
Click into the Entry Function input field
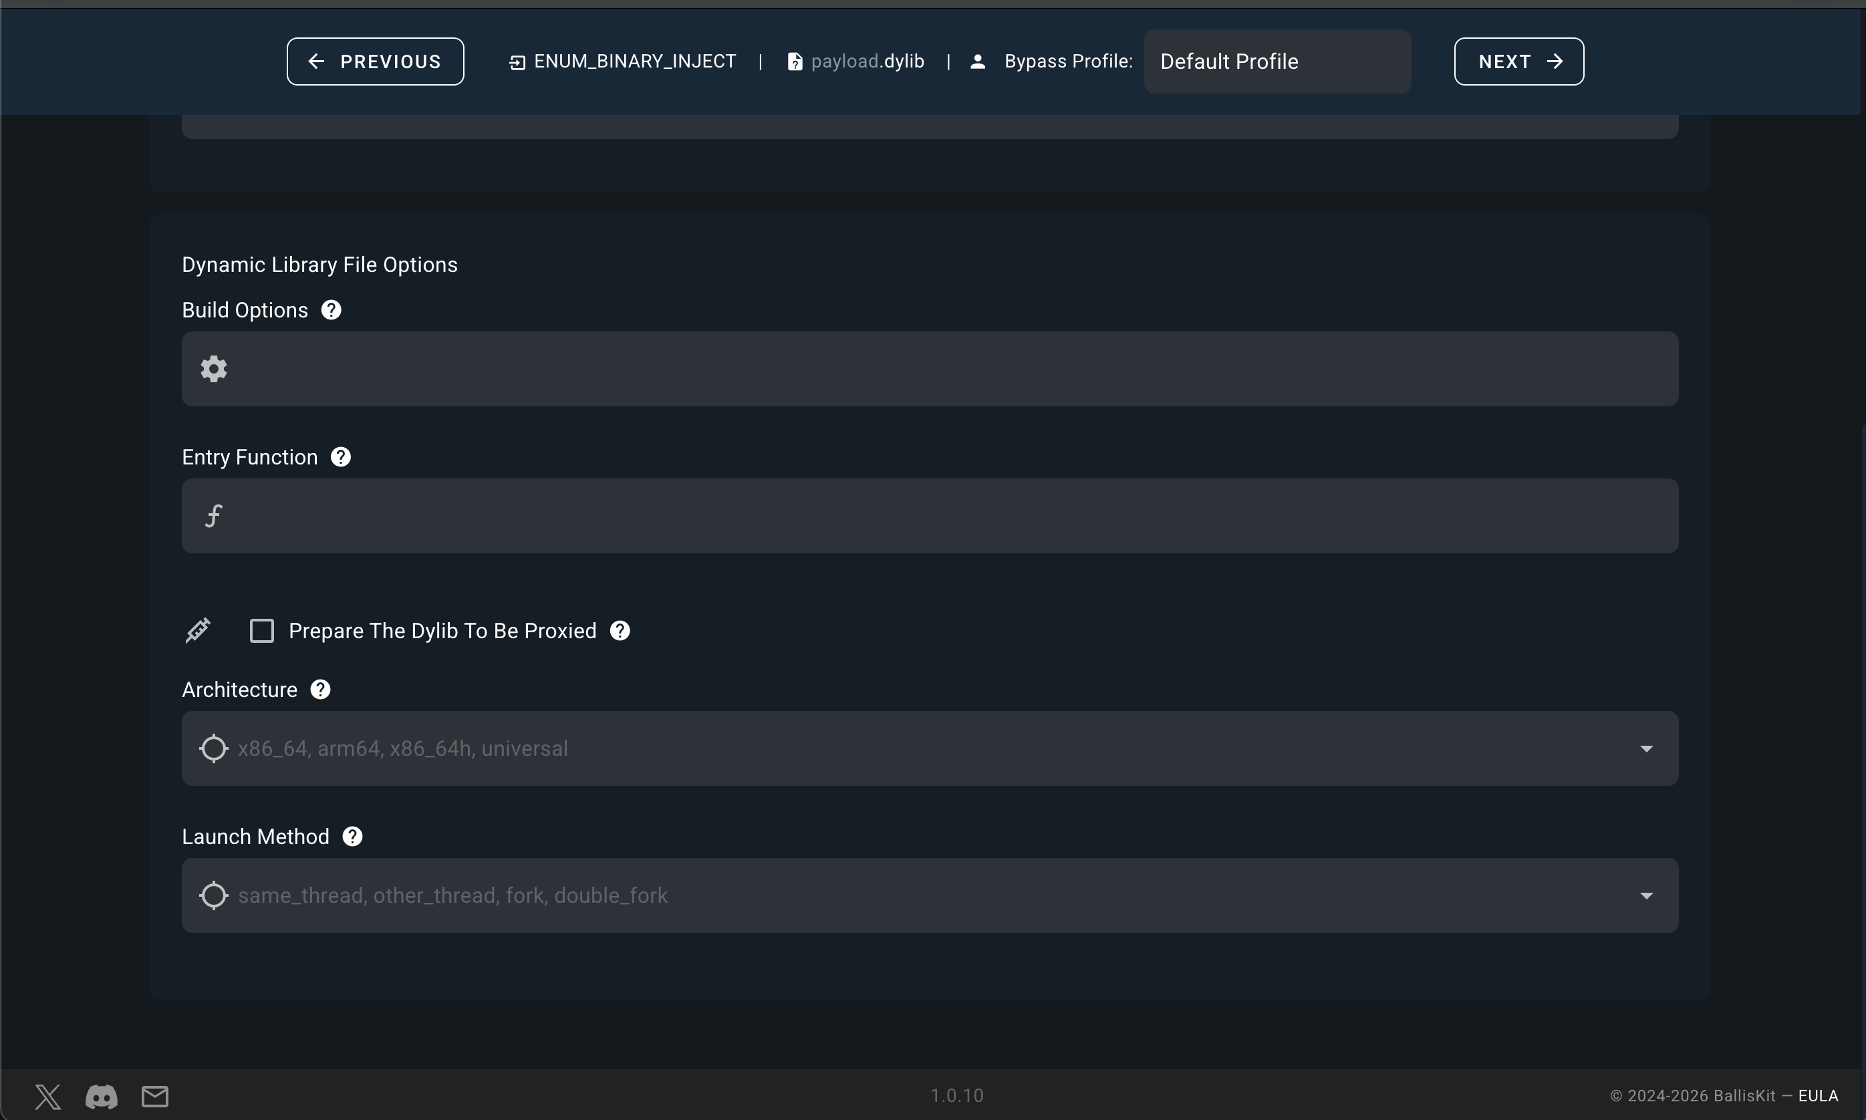click(x=944, y=516)
